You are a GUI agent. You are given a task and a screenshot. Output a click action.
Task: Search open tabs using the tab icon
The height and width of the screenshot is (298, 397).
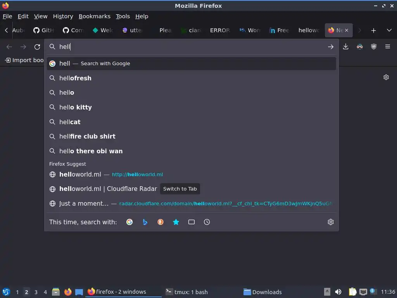pos(192,222)
